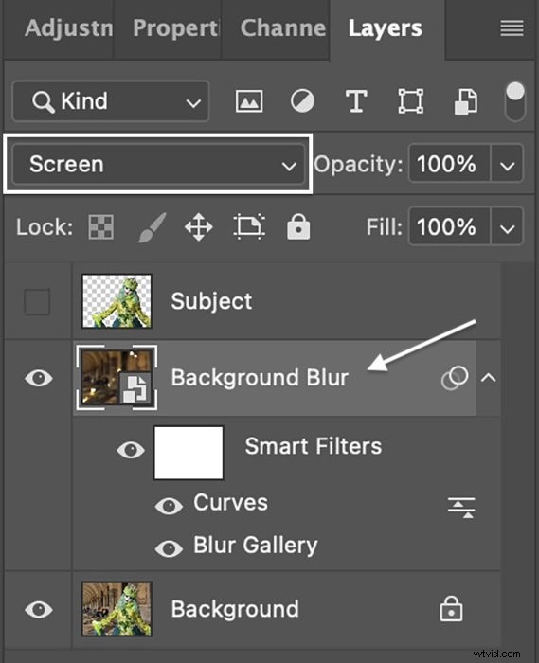Lock transparent pixels checkerboard icon
539x663 pixels.
(100, 227)
